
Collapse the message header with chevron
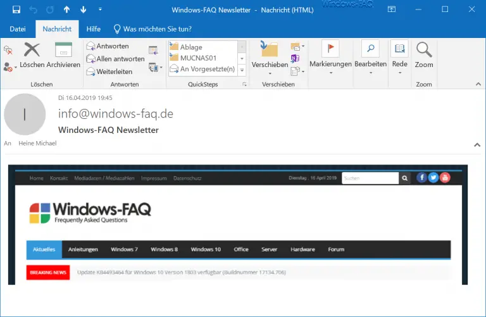477,145
